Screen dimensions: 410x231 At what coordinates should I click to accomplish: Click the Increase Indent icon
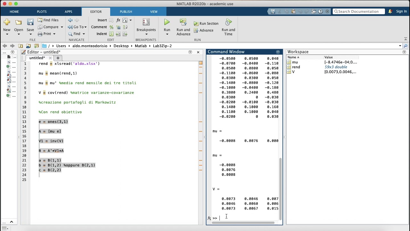pyautogui.click(x=118, y=34)
